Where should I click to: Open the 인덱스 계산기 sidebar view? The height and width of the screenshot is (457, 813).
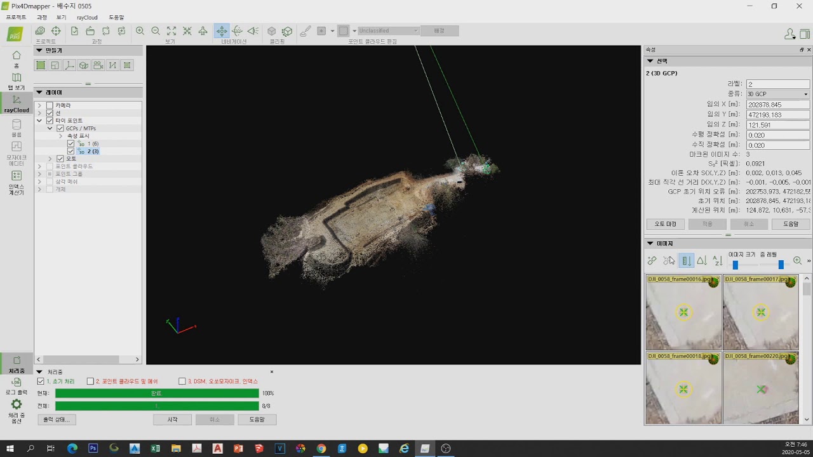17,182
